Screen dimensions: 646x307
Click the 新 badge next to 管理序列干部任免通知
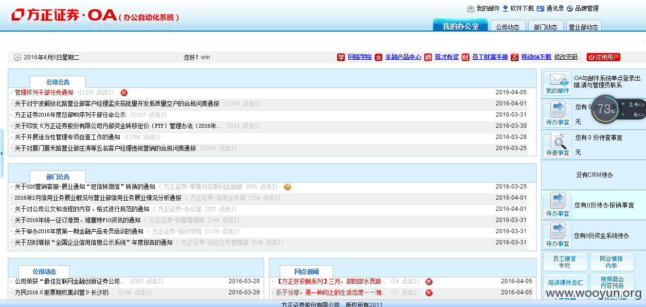coord(124,92)
